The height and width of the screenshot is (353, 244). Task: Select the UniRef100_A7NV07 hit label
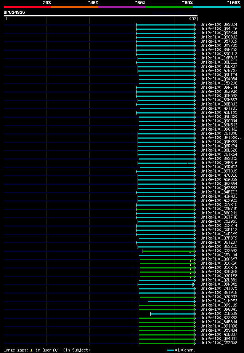coord(219,71)
